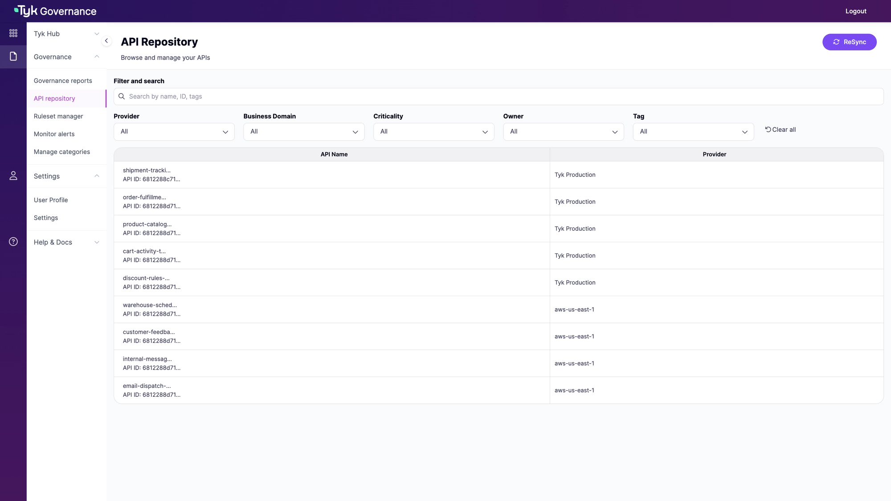Open the Tag filter dropdown
The width and height of the screenshot is (891, 501).
click(x=693, y=132)
